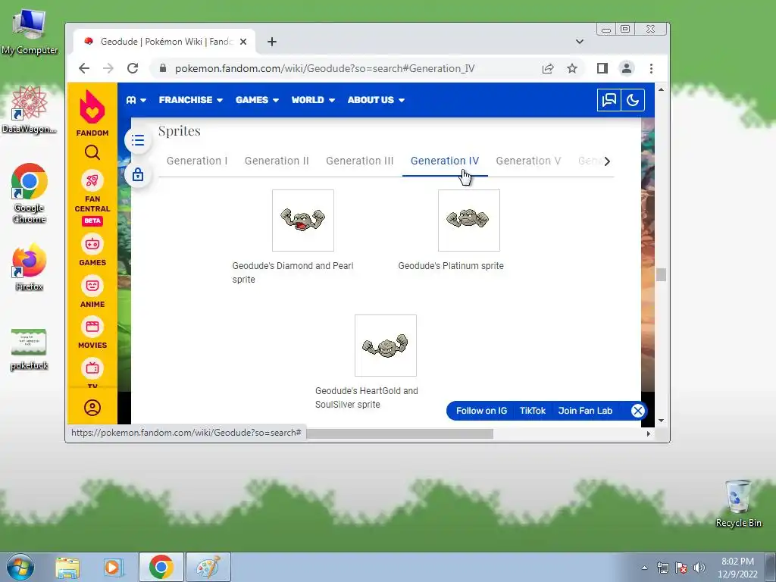Open Paint from the taskbar
Screen dimensions: 776x582
tap(208, 567)
